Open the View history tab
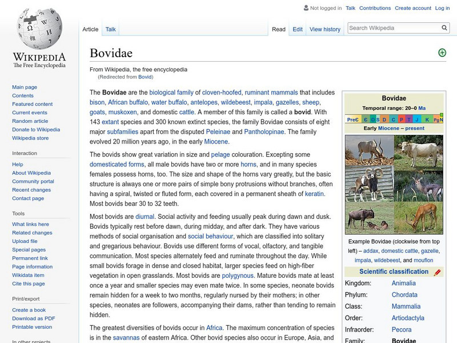This screenshot has height=343, width=457. pyautogui.click(x=325, y=29)
